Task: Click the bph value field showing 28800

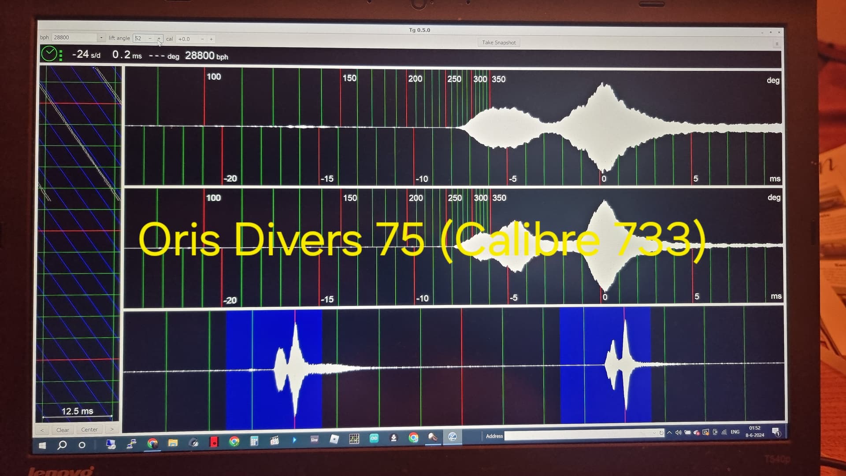Action: pyautogui.click(x=75, y=38)
